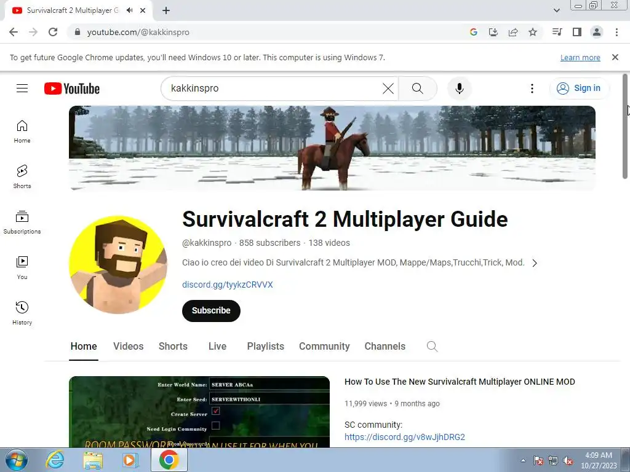Subscribe to the channel
630x472 pixels.
click(x=211, y=310)
